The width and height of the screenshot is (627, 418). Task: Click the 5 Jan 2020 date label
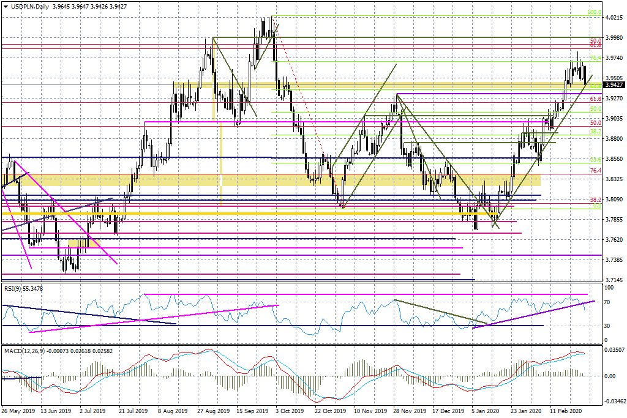tap(486, 411)
